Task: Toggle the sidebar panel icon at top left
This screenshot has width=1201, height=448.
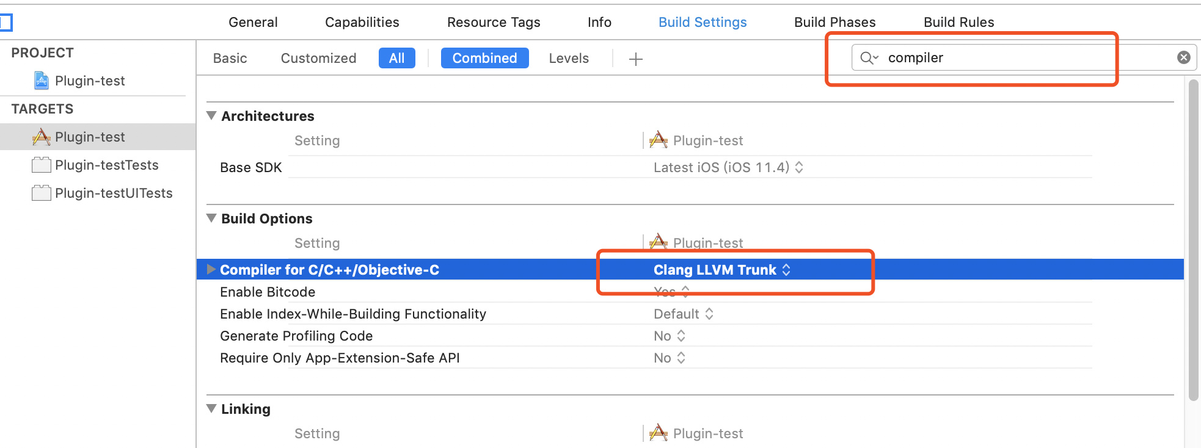Action: point(5,23)
